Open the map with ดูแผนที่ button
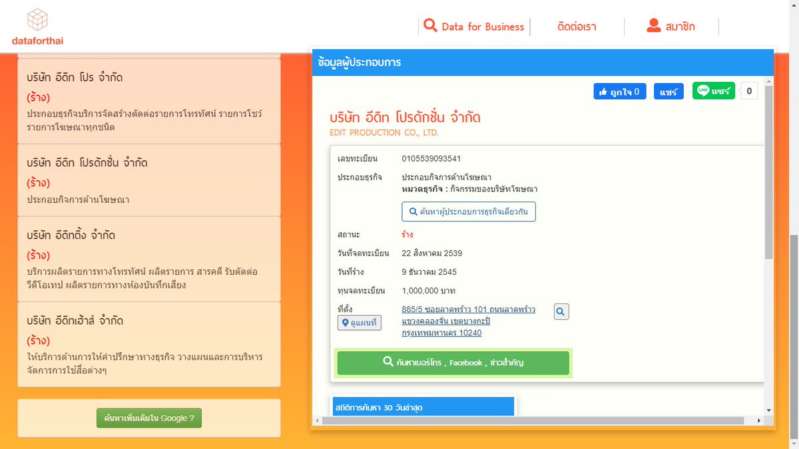The width and height of the screenshot is (799, 449). point(360,323)
